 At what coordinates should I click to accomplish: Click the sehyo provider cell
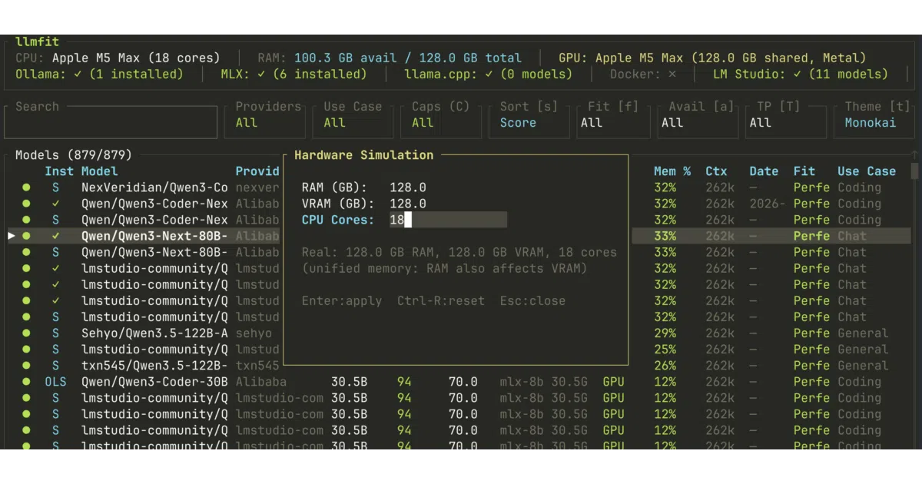coord(254,333)
